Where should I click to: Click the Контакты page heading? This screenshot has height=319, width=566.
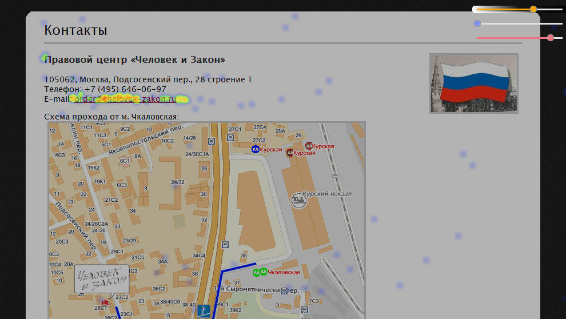(75, 30)
